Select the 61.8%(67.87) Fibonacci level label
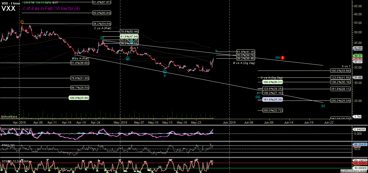368x173 pixels. pos(102,2)
